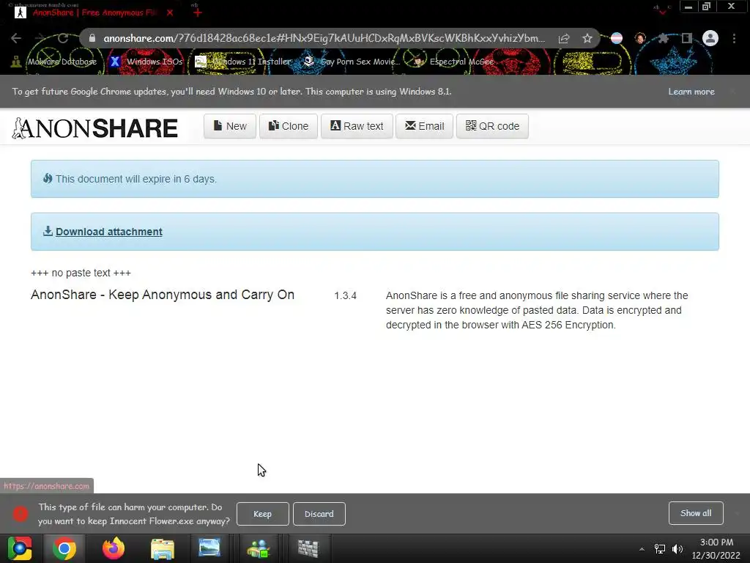
Task: Click the people messenger taskbar icon
Action: (x=259, y=548)
